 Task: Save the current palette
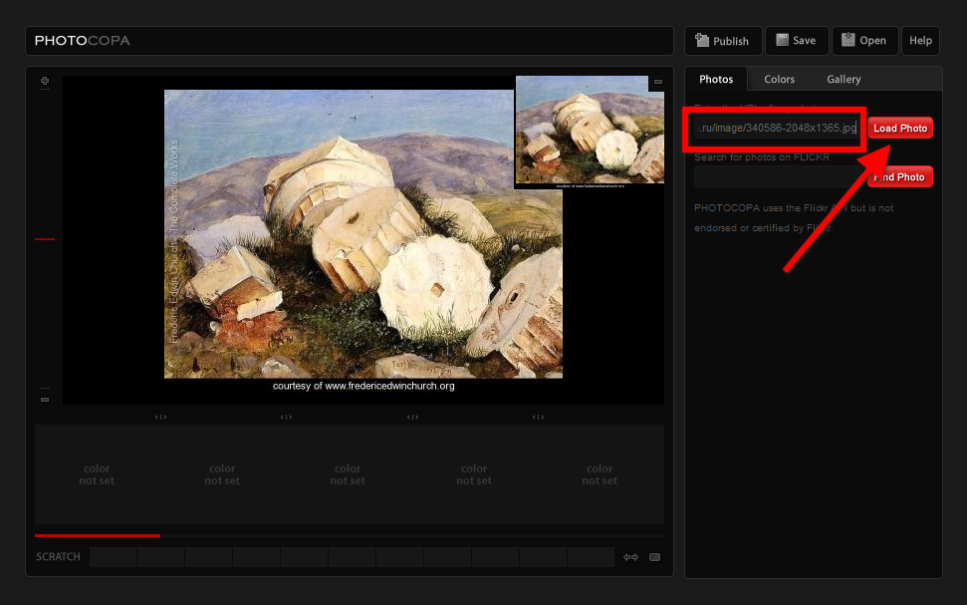click(x=796, y=41)
